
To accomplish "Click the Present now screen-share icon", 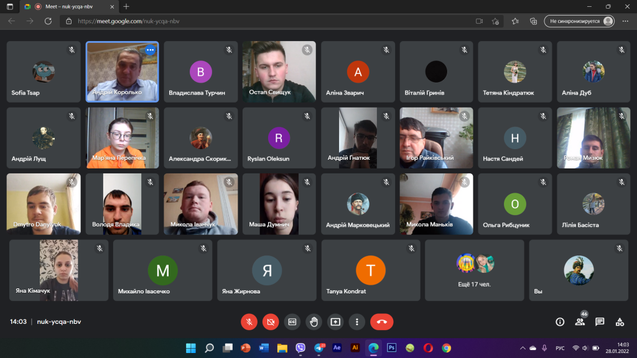I will pos(335,321).
